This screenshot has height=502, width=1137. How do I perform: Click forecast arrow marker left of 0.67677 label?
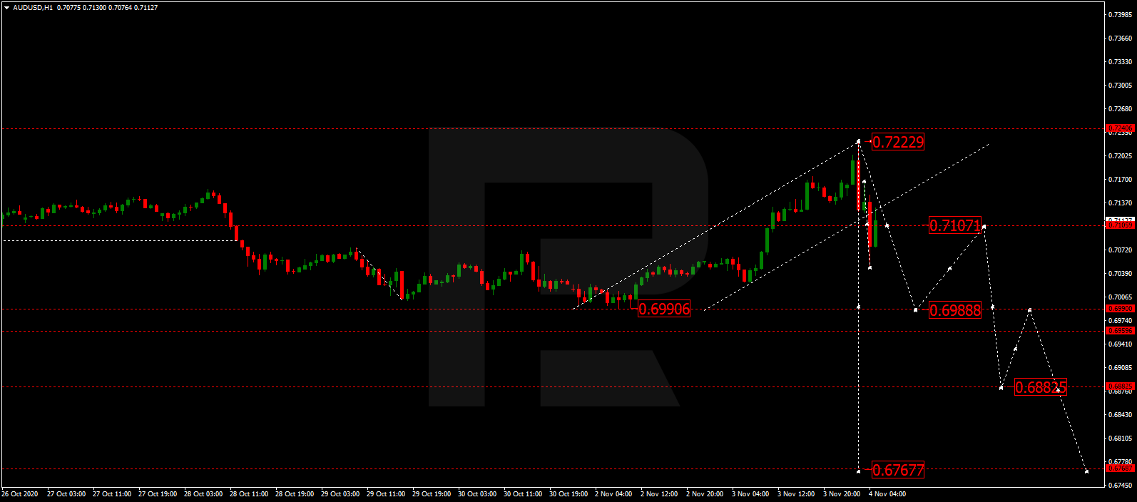pyautogui.click(x=858, y=471)
